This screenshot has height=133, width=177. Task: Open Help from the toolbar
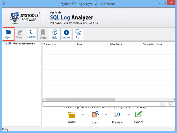coord(55,34)
